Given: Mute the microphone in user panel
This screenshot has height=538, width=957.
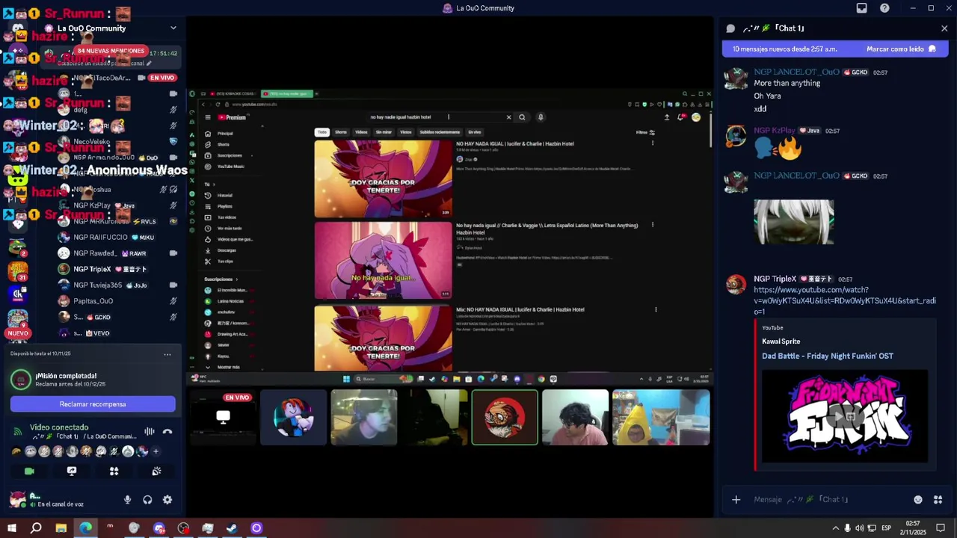Looking at the screenshot, I should pyautogui.click(x=127, y=500).
